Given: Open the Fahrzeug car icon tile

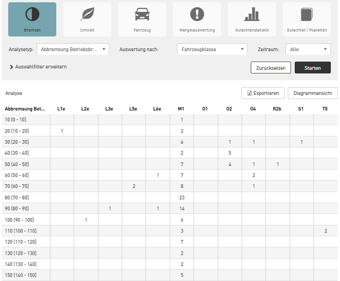Looking at the screenshot, I should pos(142,19).
